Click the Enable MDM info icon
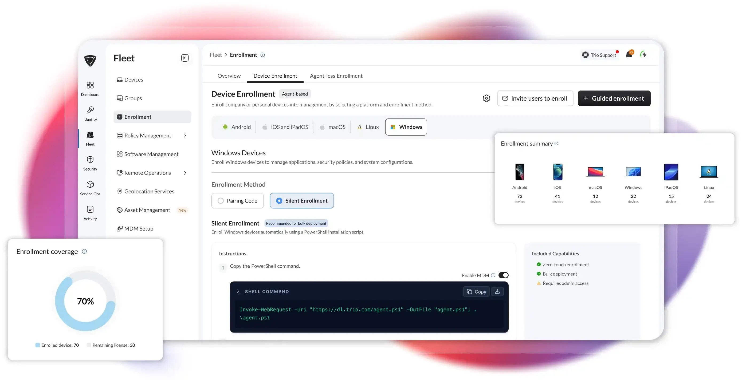 coord(493,275)
